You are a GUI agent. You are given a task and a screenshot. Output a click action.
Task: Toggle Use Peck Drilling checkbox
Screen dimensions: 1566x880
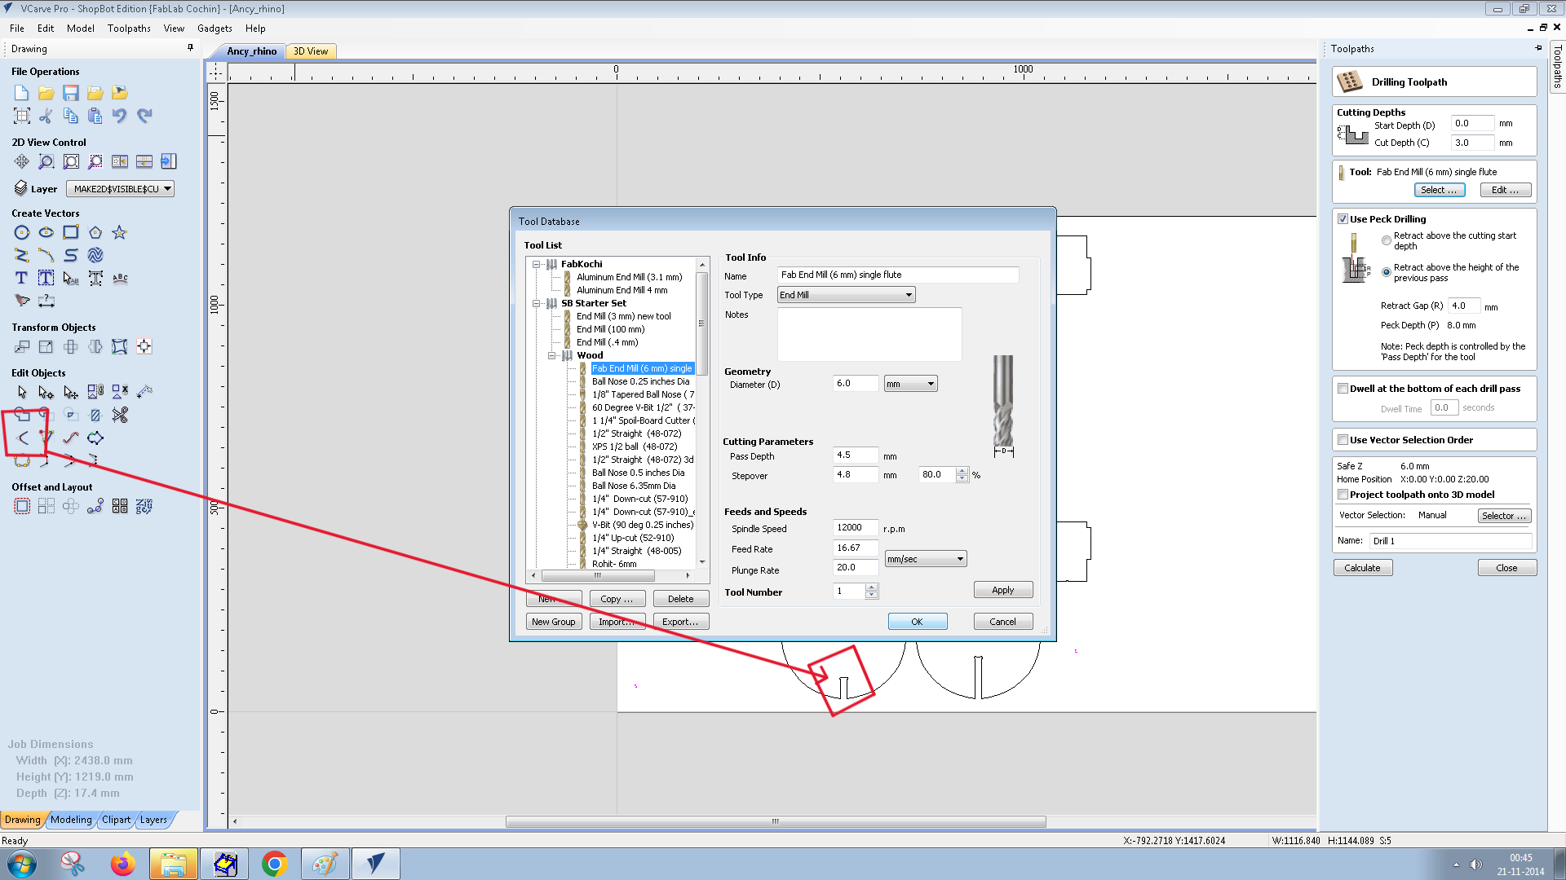1343,219
